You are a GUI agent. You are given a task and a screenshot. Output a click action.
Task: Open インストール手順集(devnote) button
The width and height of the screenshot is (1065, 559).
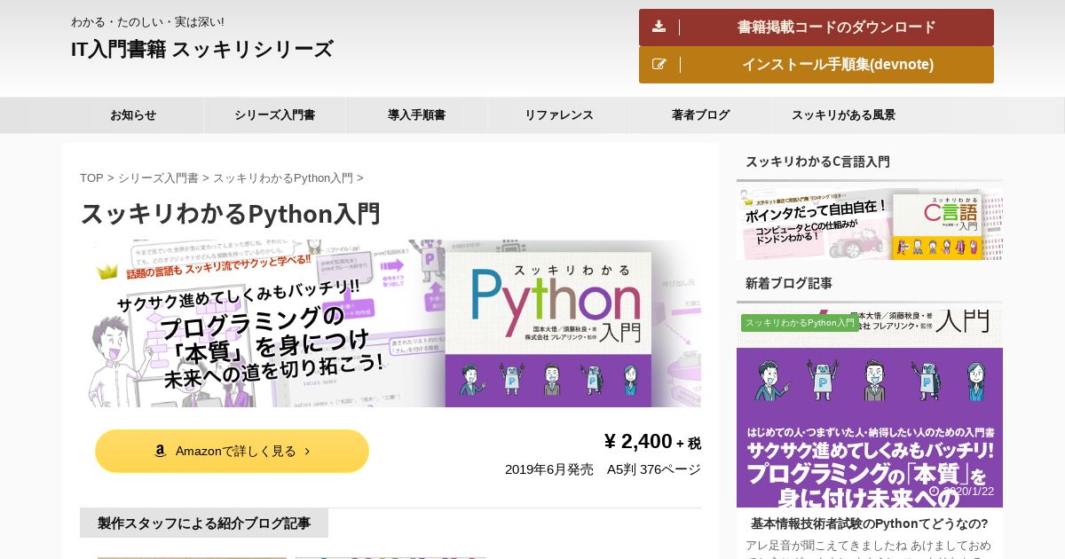[x=816, y=65]
